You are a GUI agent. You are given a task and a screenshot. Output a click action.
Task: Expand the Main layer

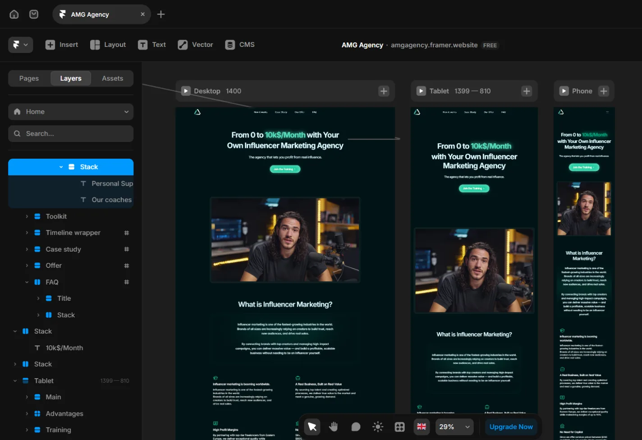[x=27, y=397]
